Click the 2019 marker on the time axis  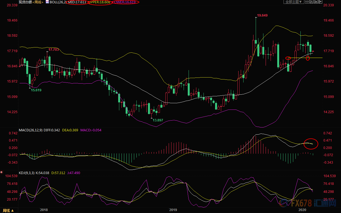click(x=173, y=210)
